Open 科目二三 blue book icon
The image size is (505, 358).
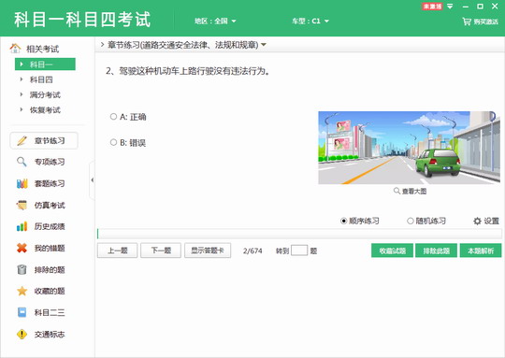(x=22, y=312)
